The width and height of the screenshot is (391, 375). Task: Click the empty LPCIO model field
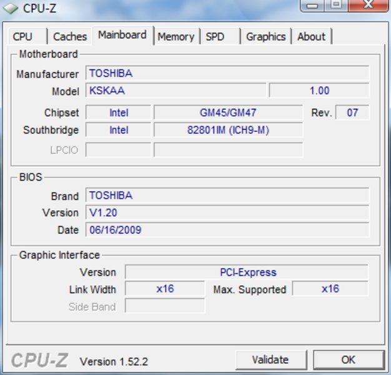[228, 150]
